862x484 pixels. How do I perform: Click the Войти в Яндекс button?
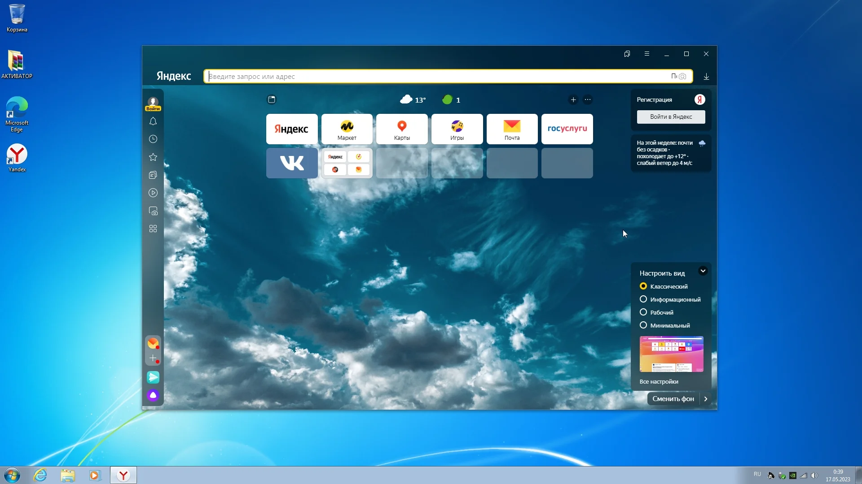[x=671, y=117]
